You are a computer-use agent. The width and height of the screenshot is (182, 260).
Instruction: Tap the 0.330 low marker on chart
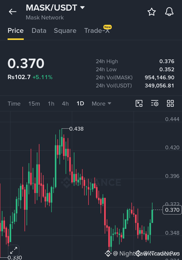point(15,257)
